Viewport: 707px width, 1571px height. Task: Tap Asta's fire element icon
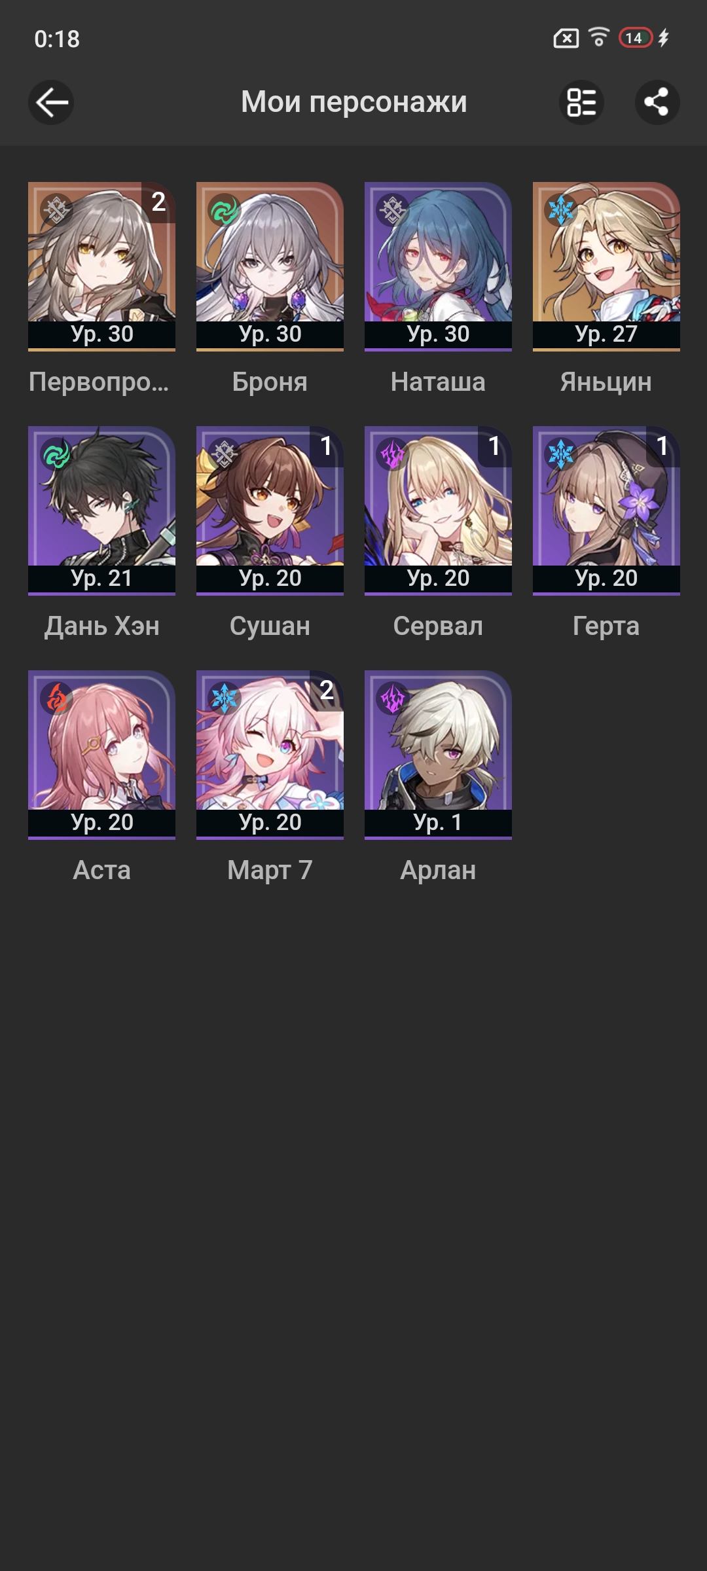coord(57,698)
